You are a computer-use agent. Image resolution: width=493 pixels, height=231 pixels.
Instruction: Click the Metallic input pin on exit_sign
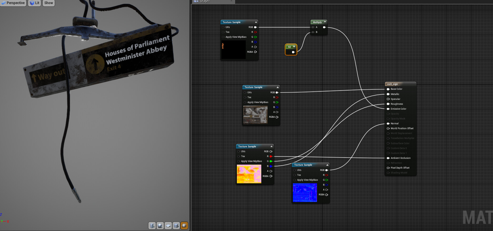tap(388, 94)
